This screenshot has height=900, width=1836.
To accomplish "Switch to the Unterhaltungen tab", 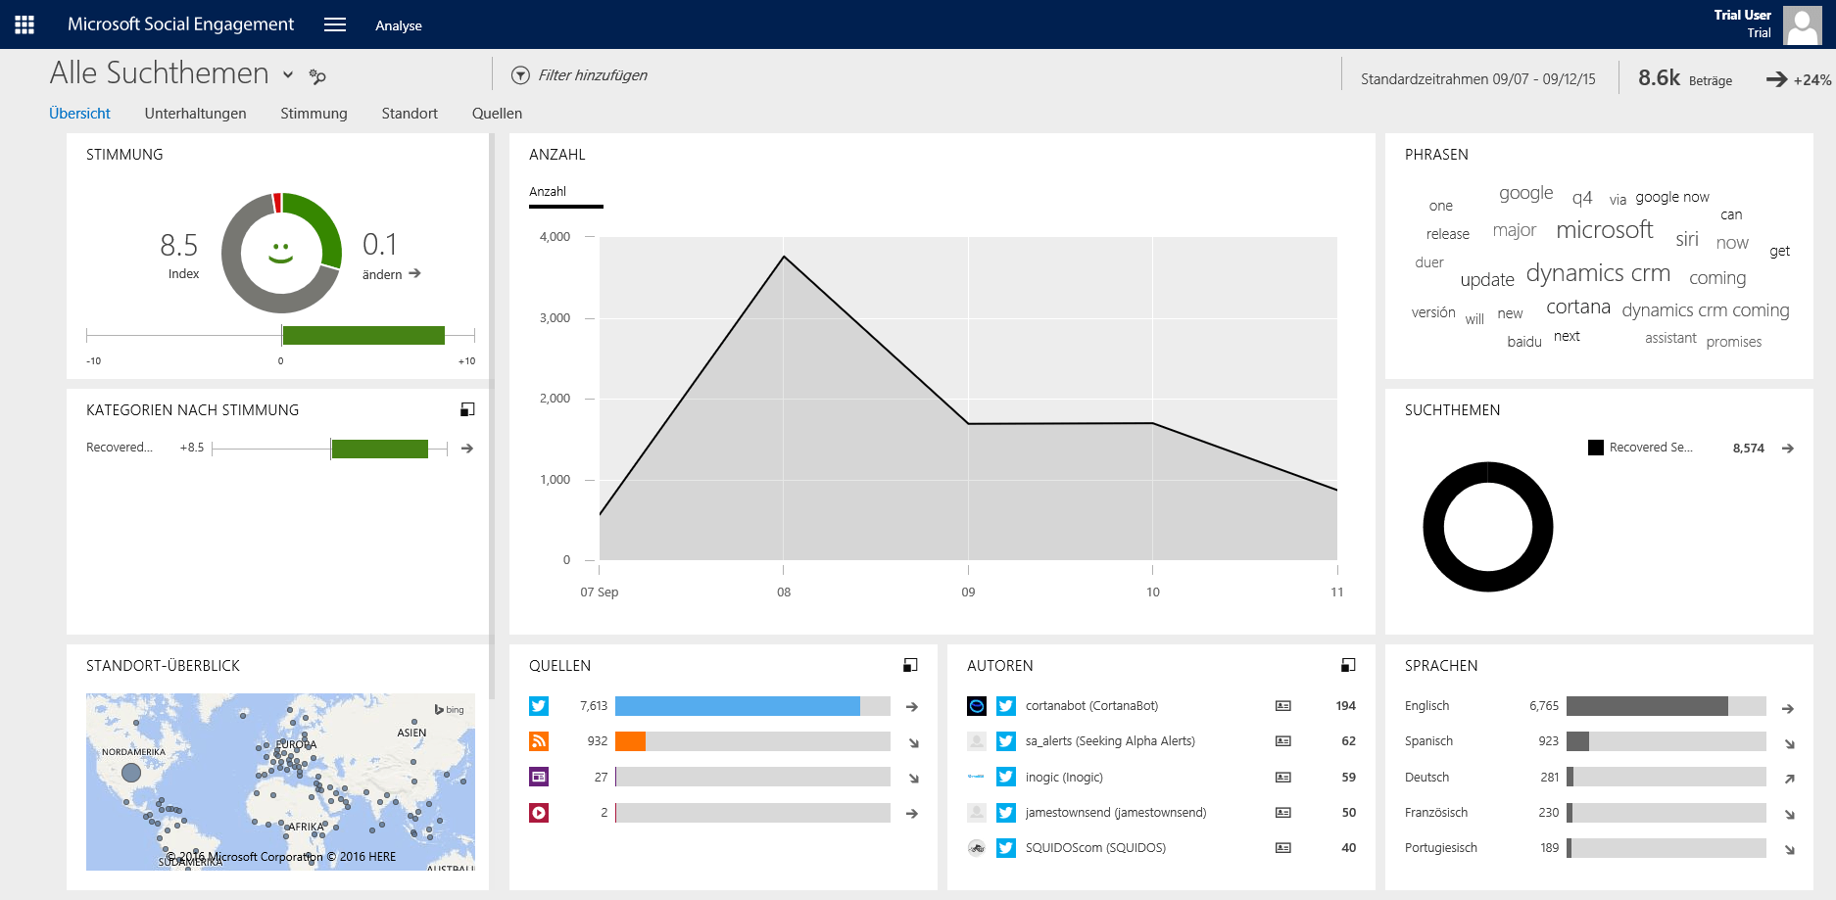I will point(195,114).
